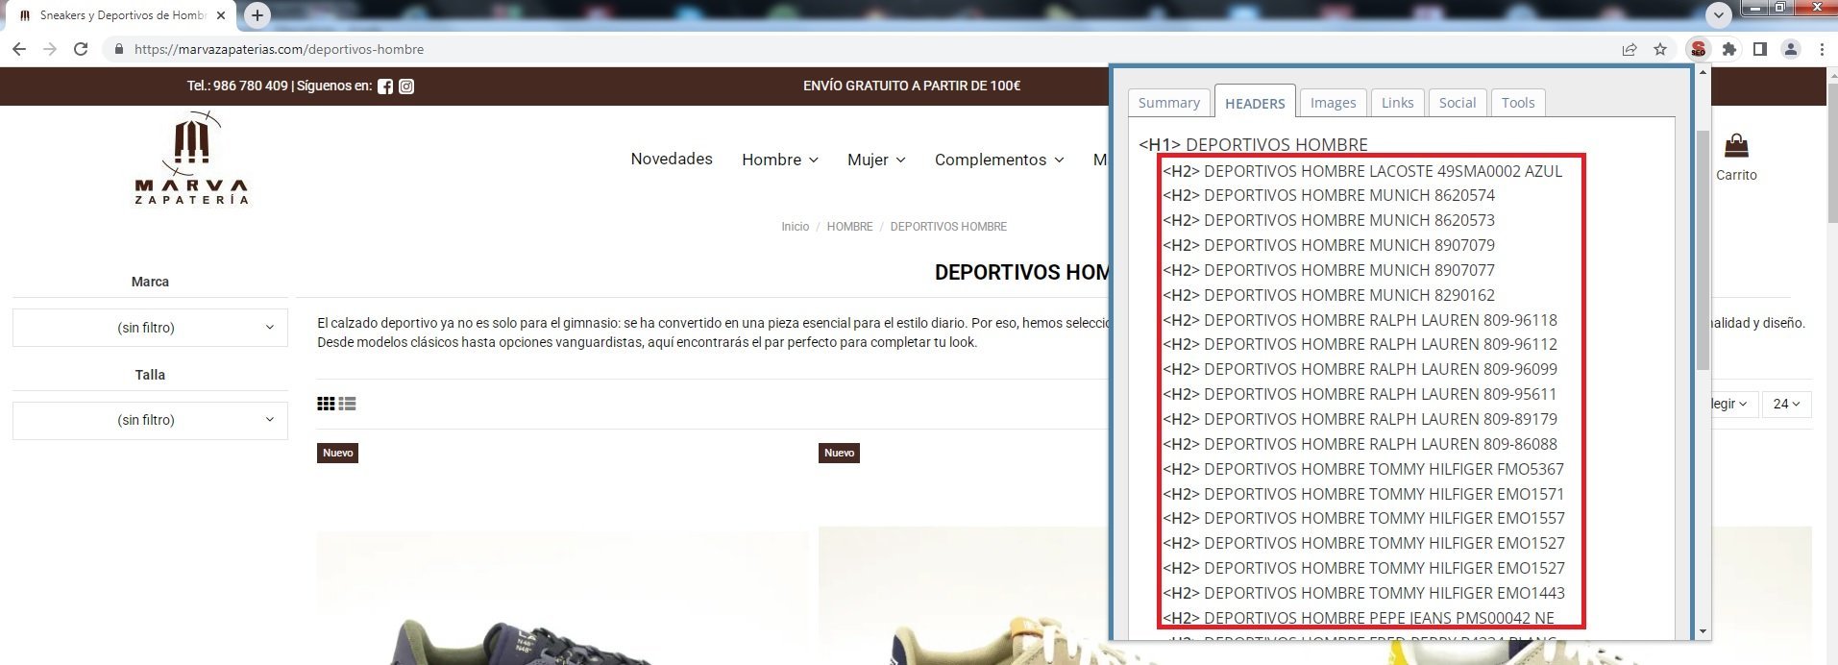Click the panel scrollbar down arrow
Viewport: 1838px width, 665px height.
point(1703,631)
